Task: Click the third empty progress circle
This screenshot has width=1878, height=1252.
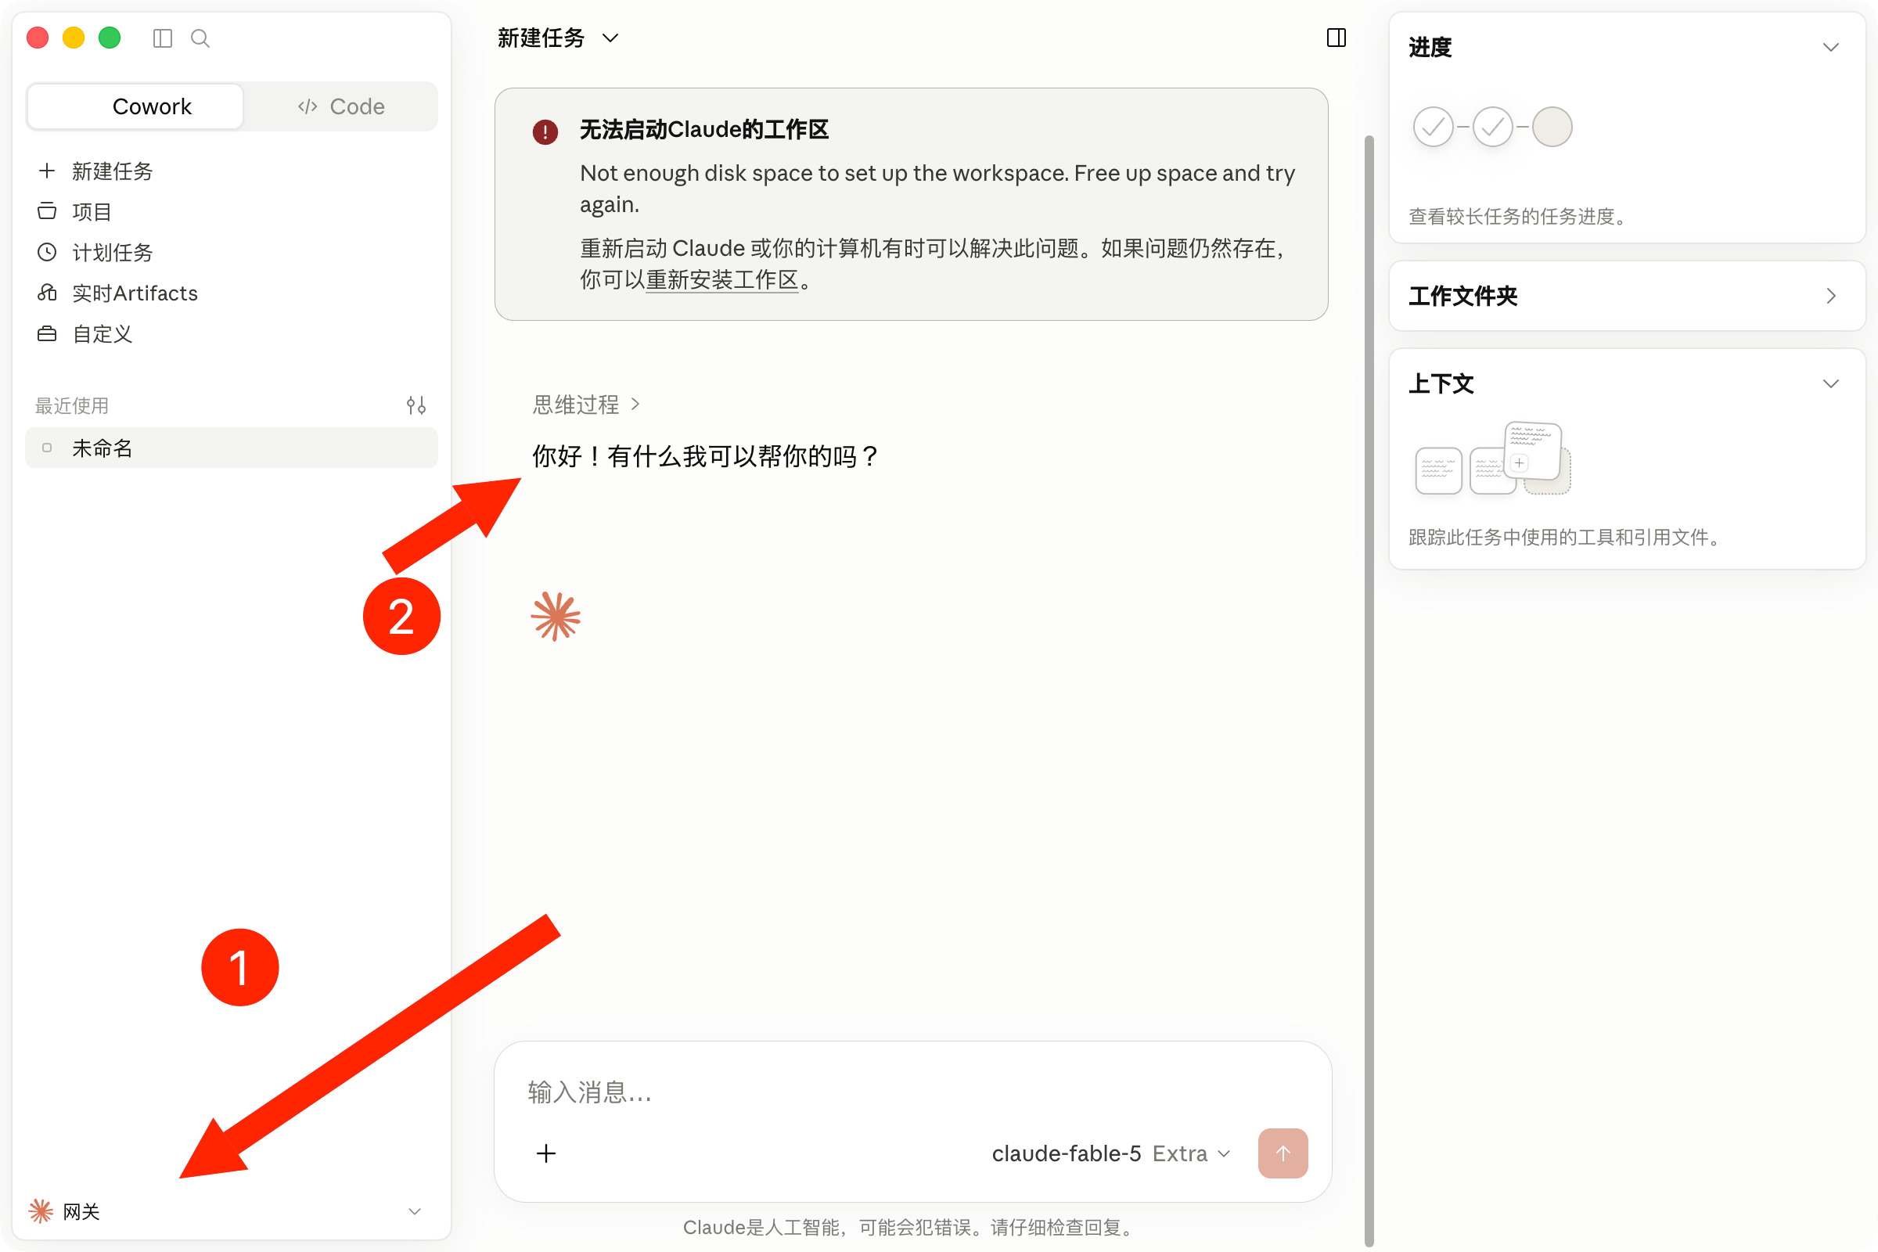Action: tap(1552, 127)
